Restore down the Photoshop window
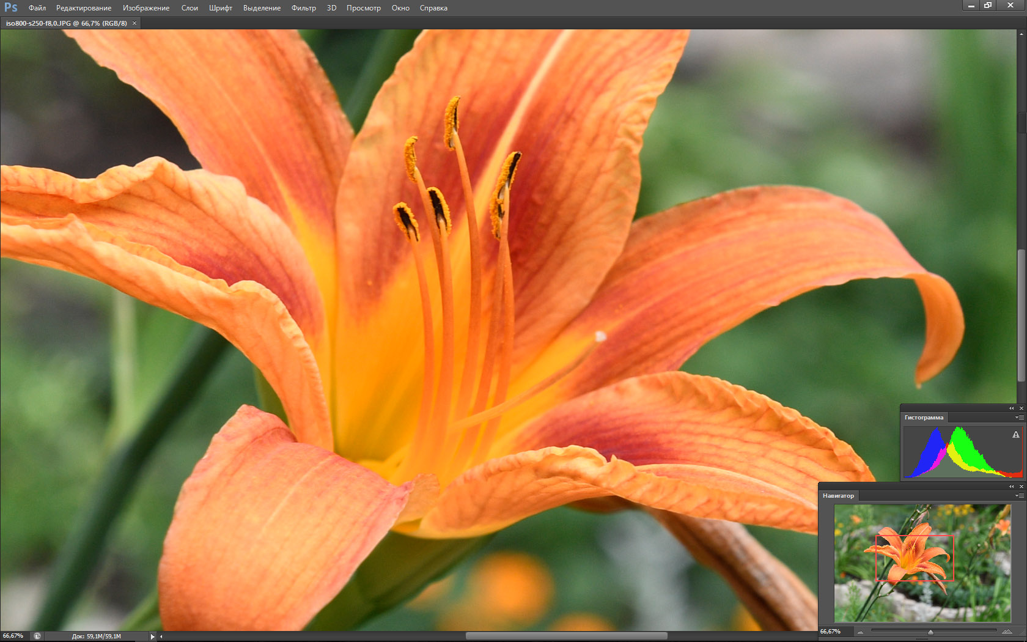This screenshot has width=1027, height=642. [988, 6]
